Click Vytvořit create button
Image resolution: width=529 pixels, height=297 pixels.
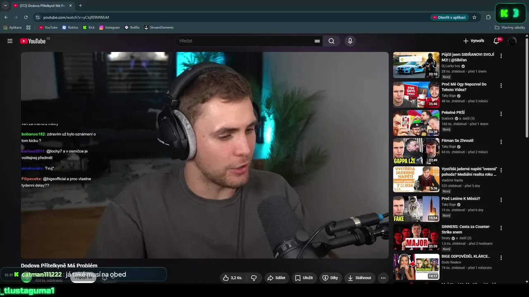click(x=474, y=41)
